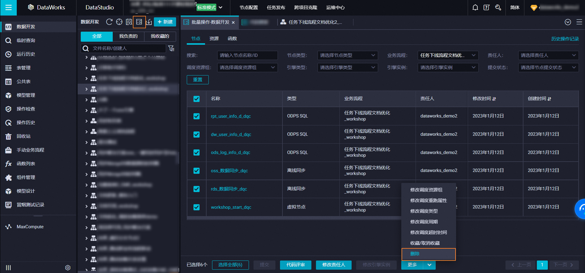This screenshot has width=585, height=273.
Task: Open the notification bell icon
Action: click(x=475, y=7)
